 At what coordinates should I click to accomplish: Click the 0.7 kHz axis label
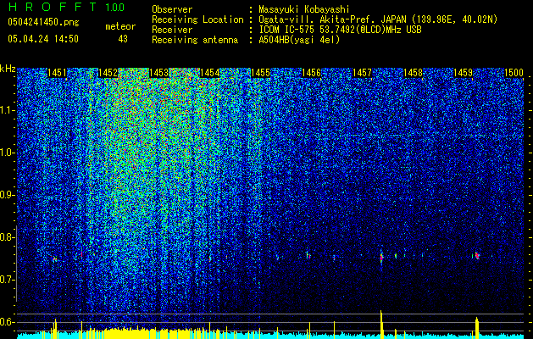coord(8,280)
